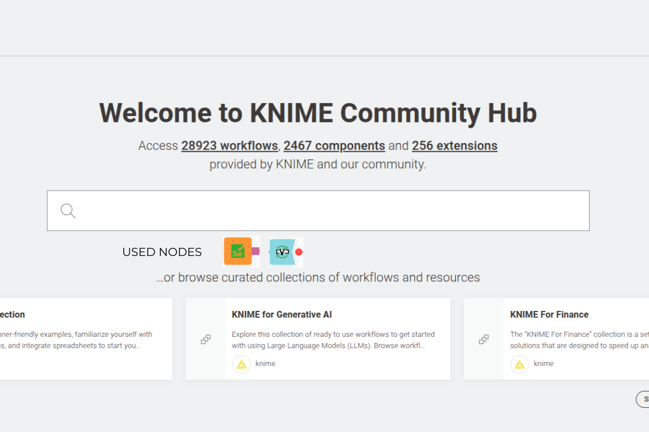The width and height of the screenshot is (649, 432).
Task: Open KNIME For Finance collection title
Action: click(549, 314)
